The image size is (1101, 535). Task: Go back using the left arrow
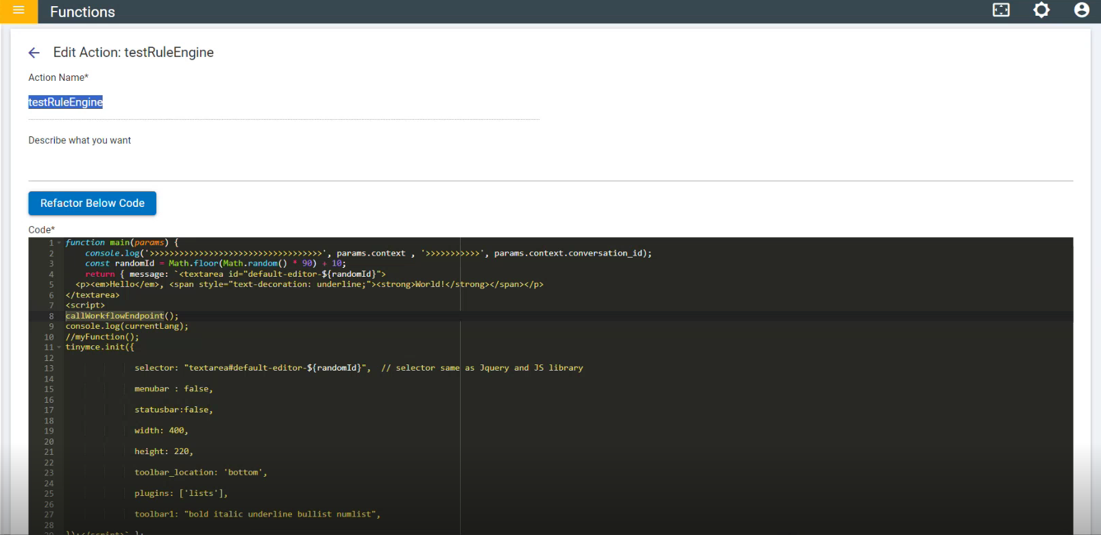[x=34, y=53]
